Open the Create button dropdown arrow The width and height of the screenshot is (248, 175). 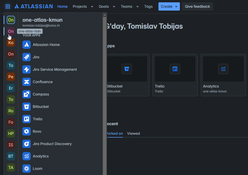point(176,7)
